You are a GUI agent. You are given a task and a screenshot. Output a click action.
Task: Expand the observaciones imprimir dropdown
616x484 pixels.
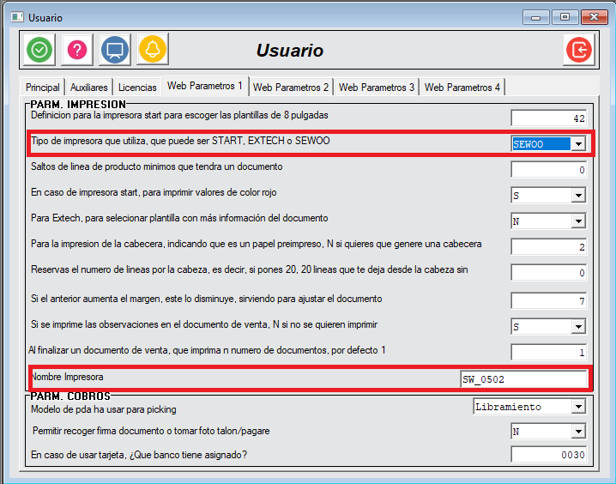(578, 326)
